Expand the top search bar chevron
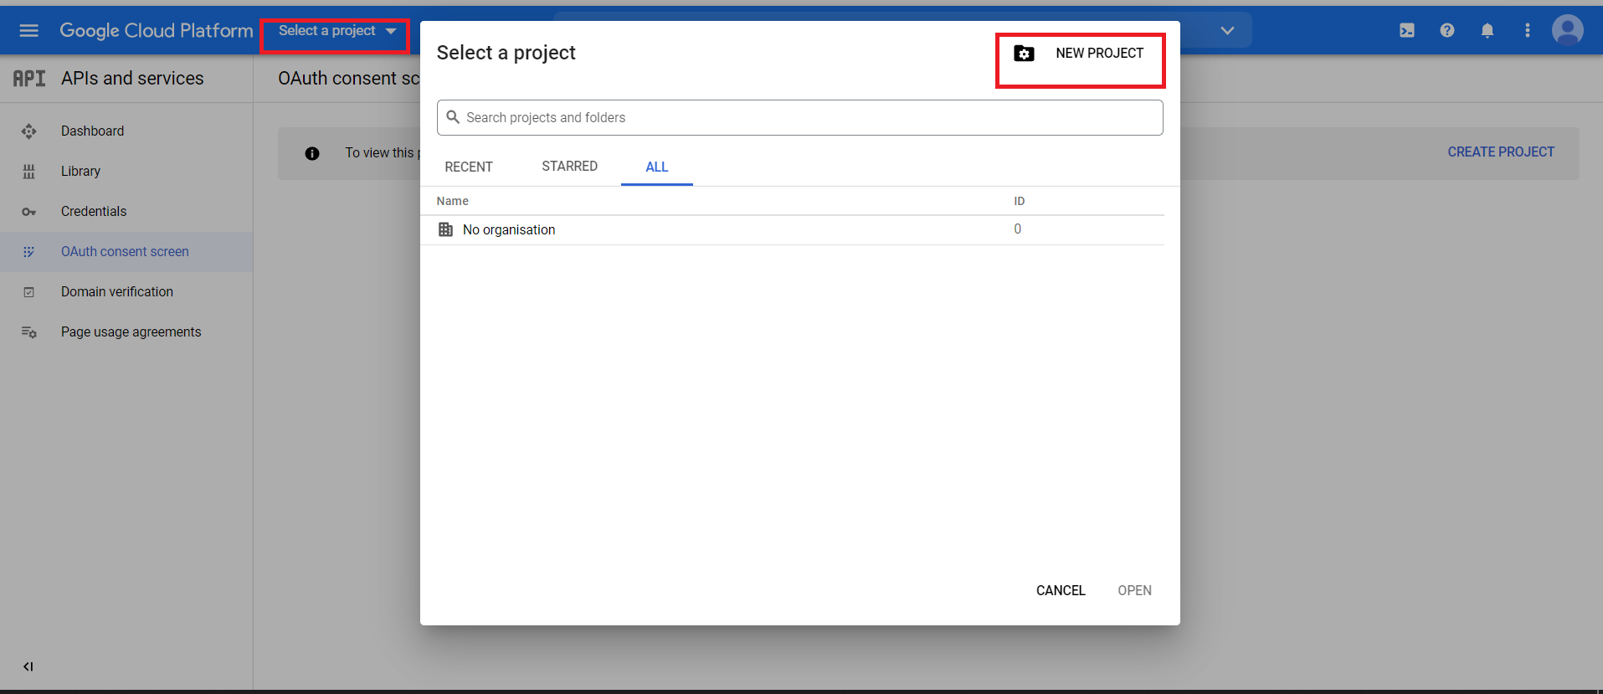1603x694 pixels. click(x=1226, y=31)
